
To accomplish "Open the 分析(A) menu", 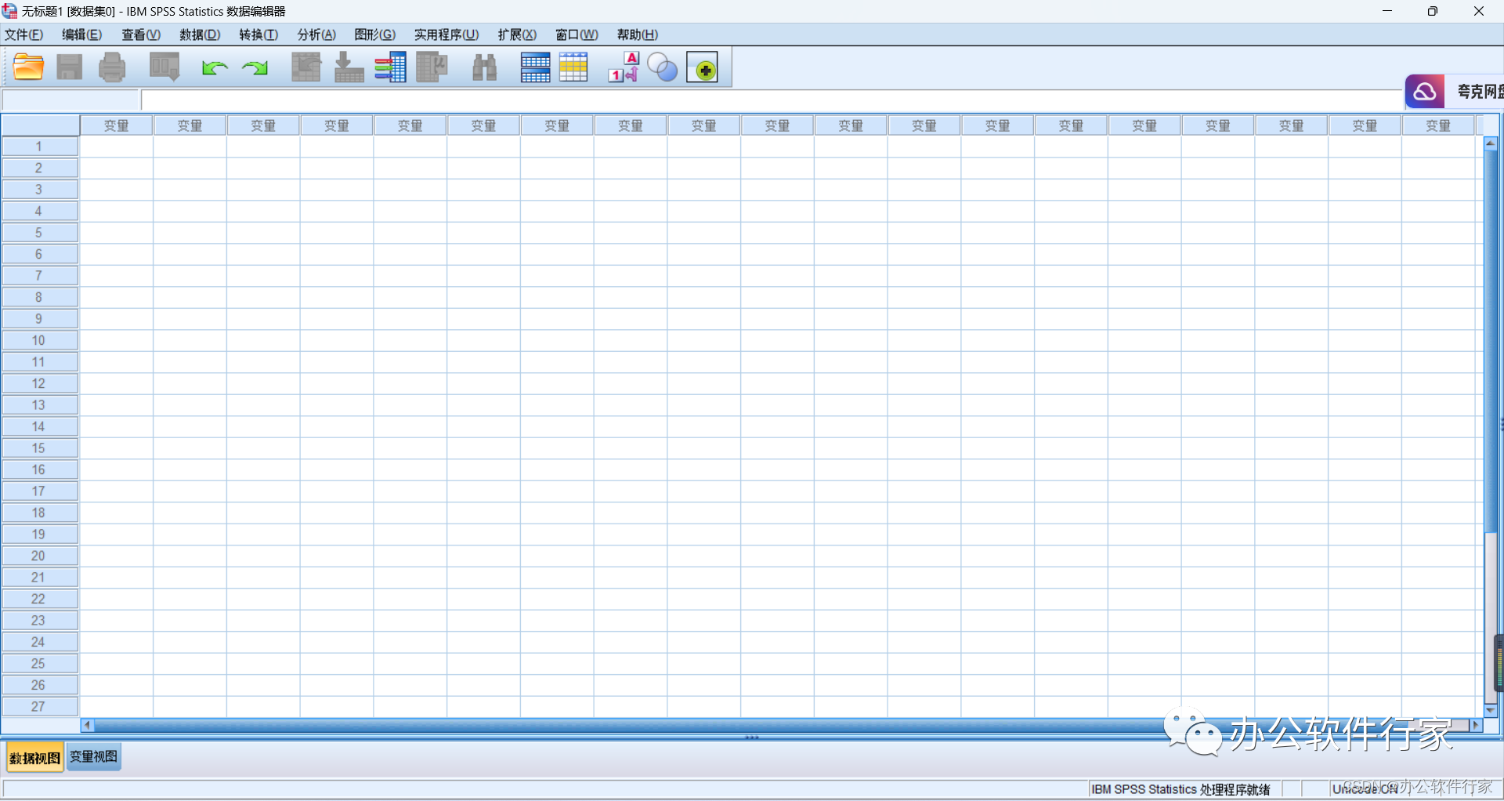I will 316,34.
